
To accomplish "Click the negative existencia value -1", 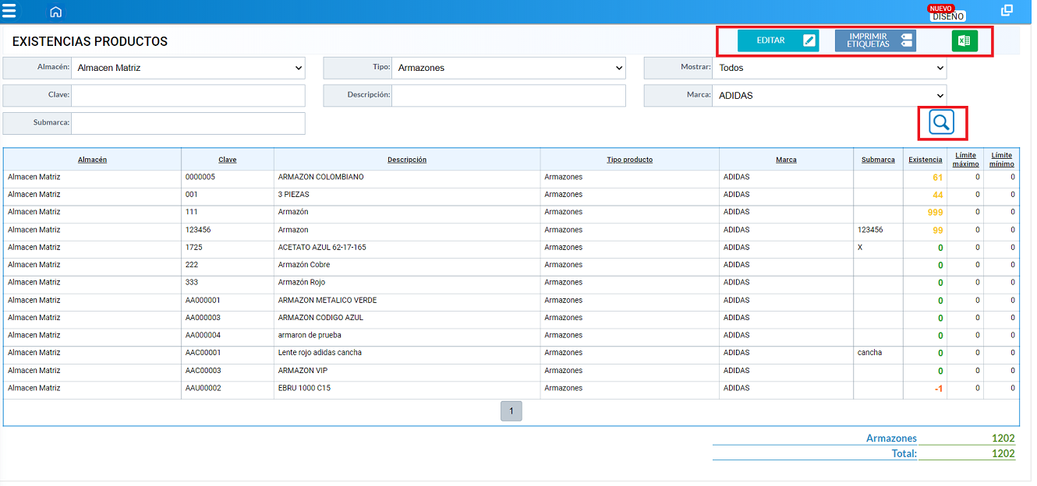I will pyautogui.click(x=939, y=389).
